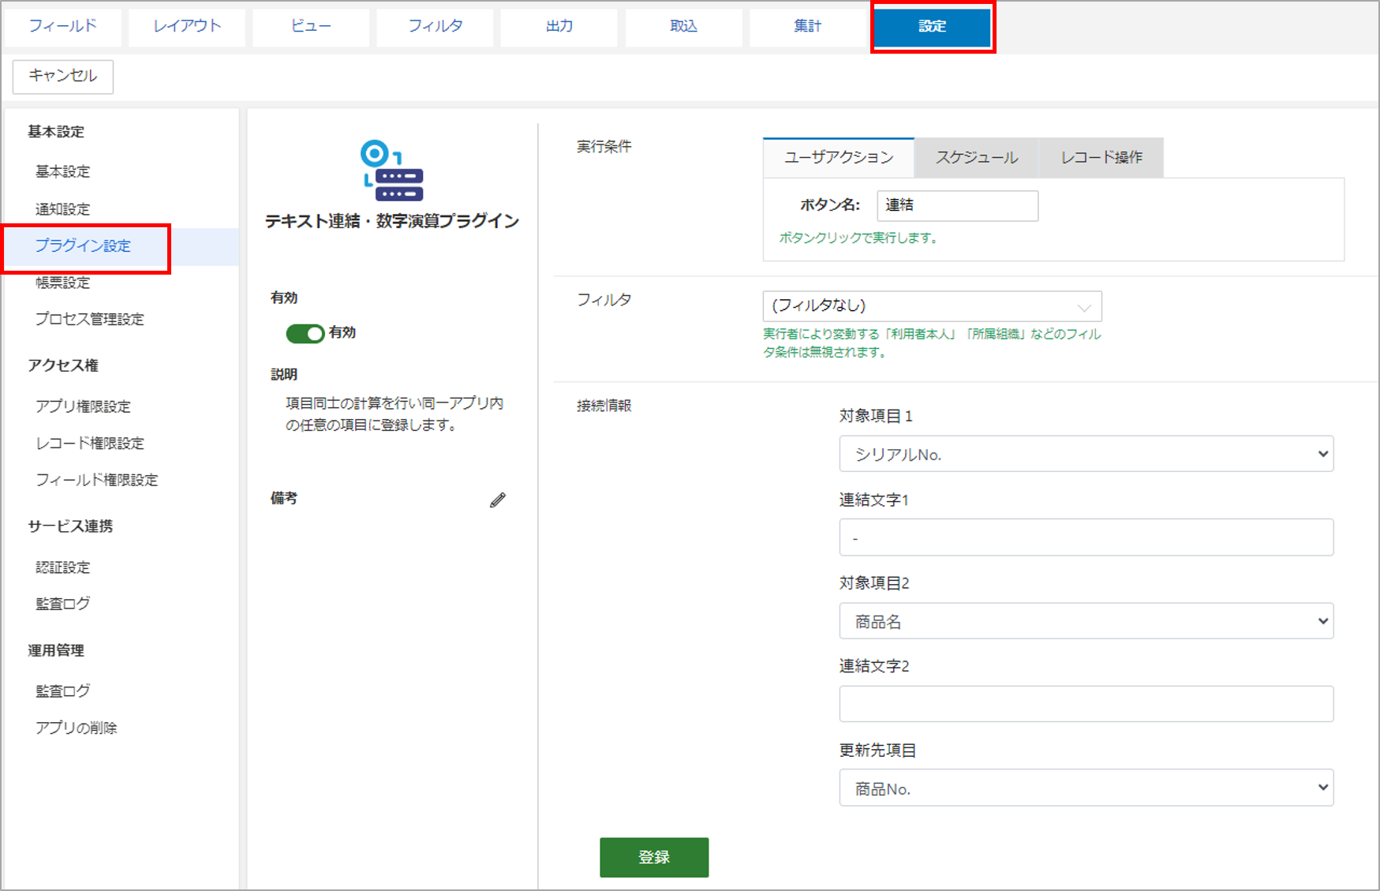Select the ユーザアクション condition tab

pyautogui.click(x=839, y=157)
